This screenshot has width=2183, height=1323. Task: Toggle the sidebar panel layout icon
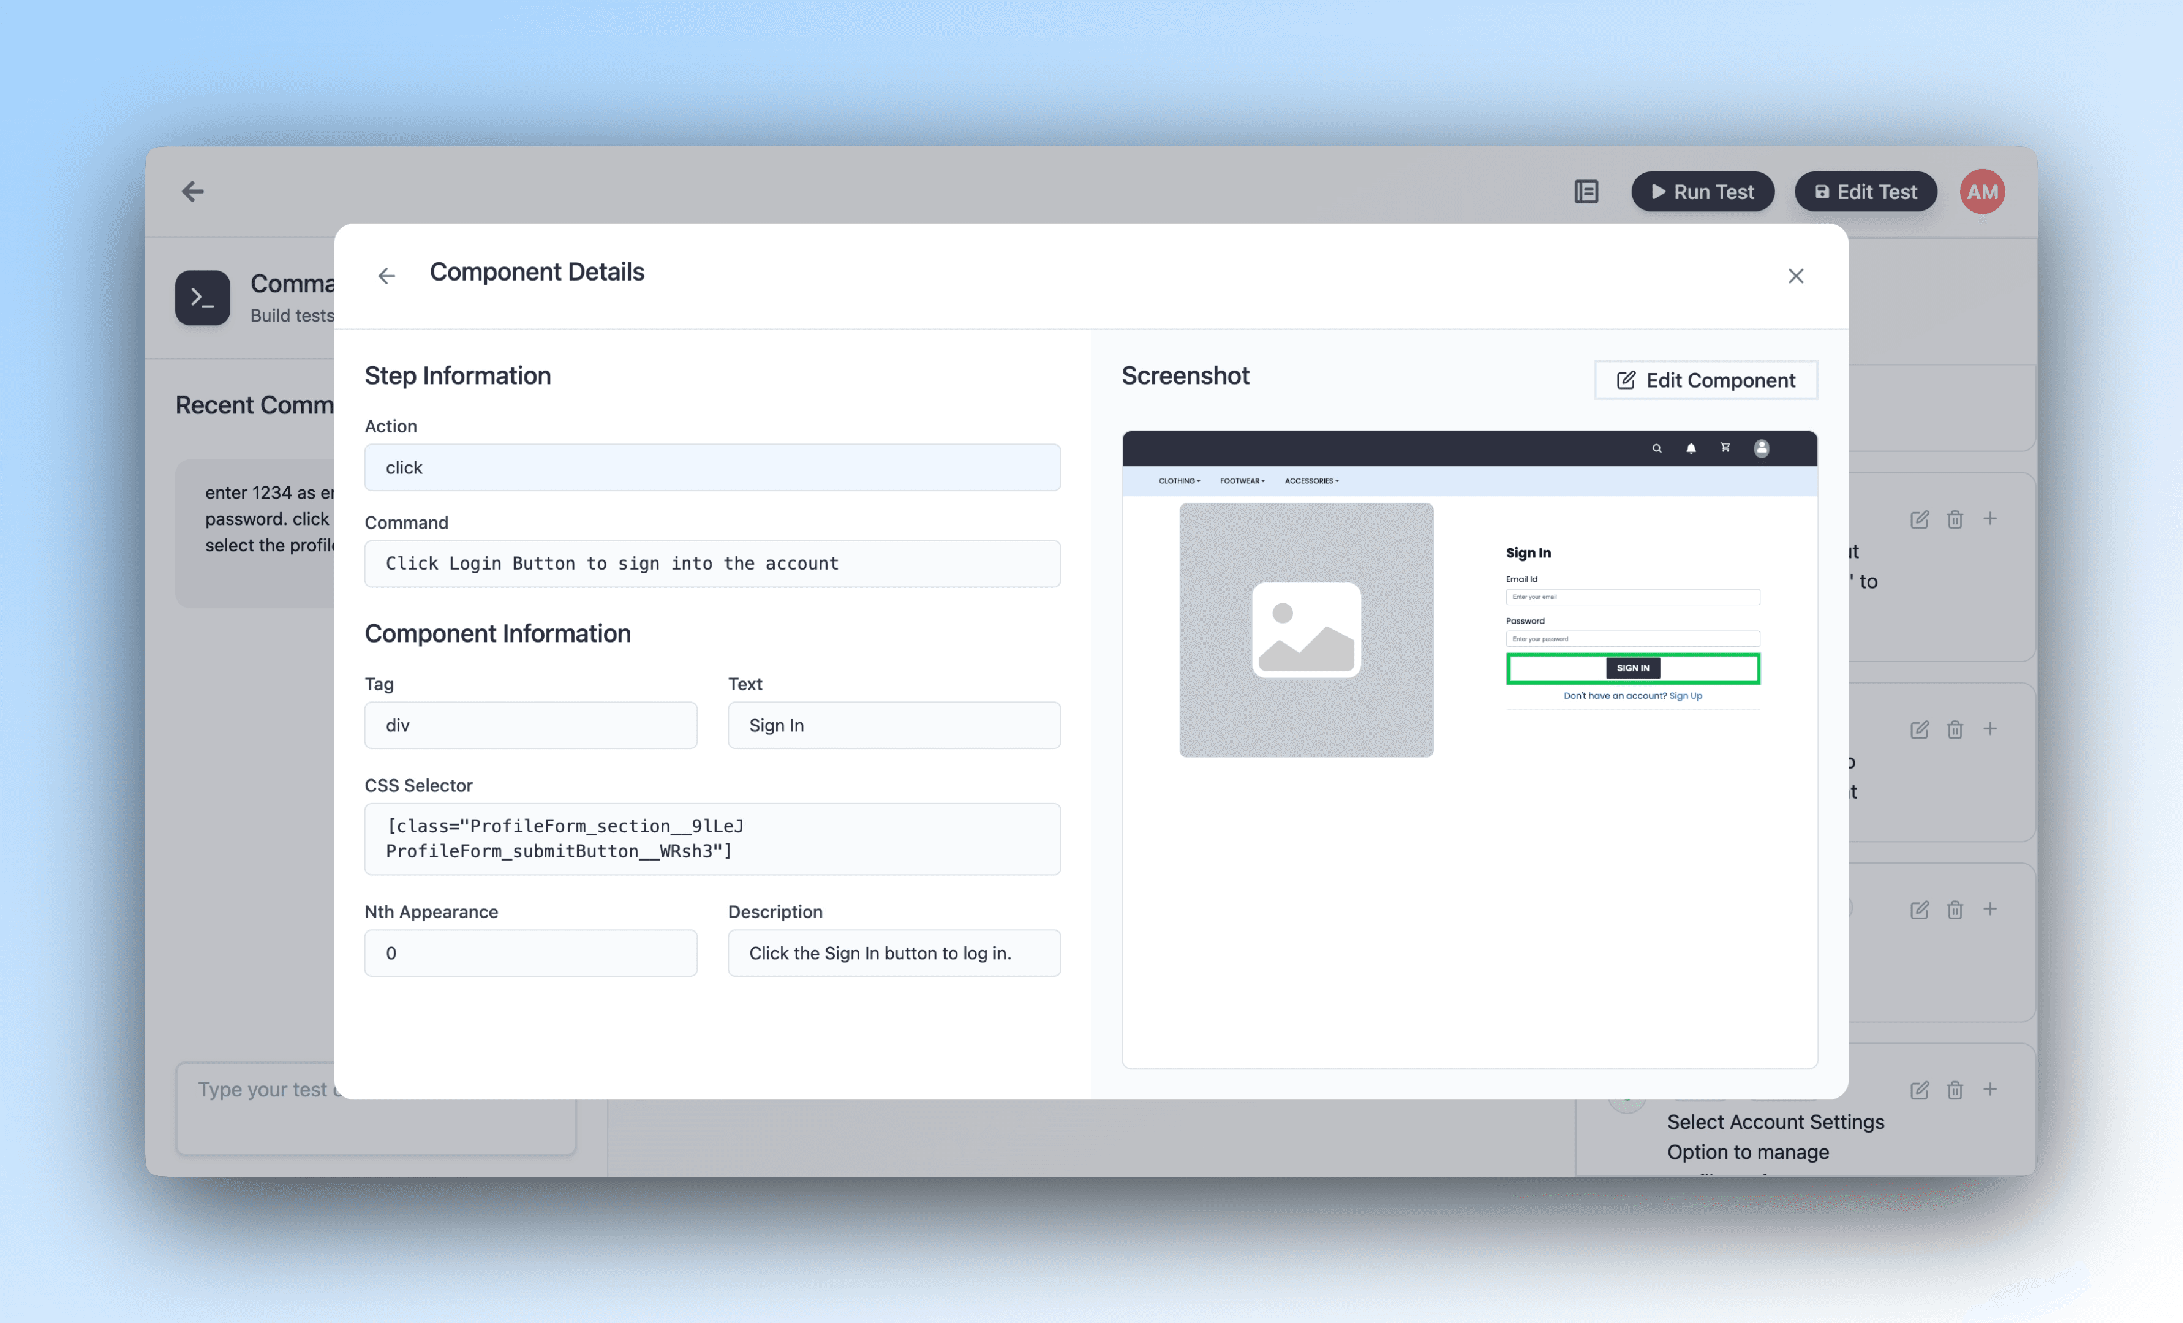tap(1586, 191)
